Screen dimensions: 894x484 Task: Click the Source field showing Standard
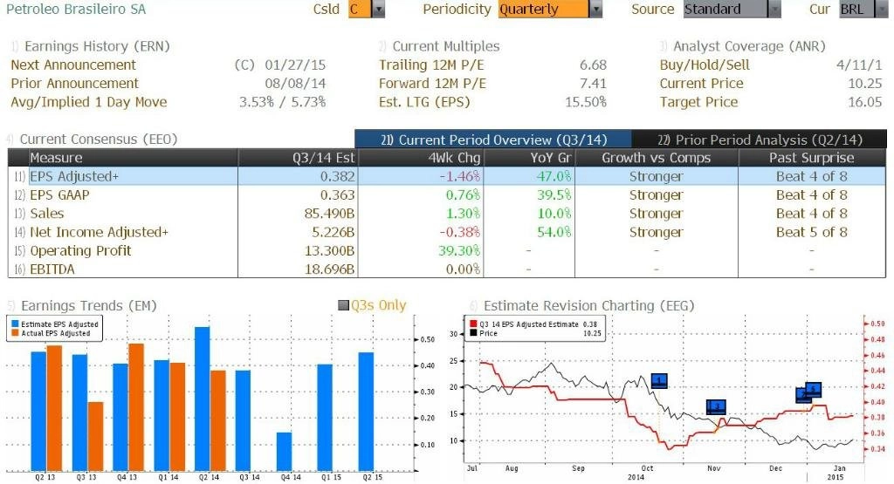click(x=726, y=9)
